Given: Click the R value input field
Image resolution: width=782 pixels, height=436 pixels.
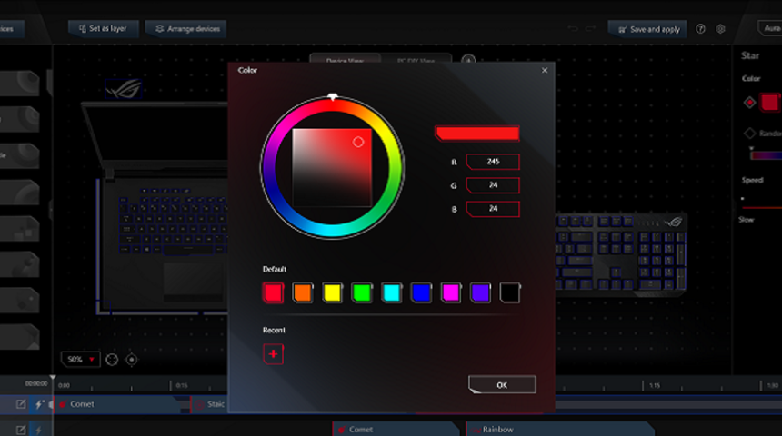Looking at the screenshot, I should (x=493, y=162).
